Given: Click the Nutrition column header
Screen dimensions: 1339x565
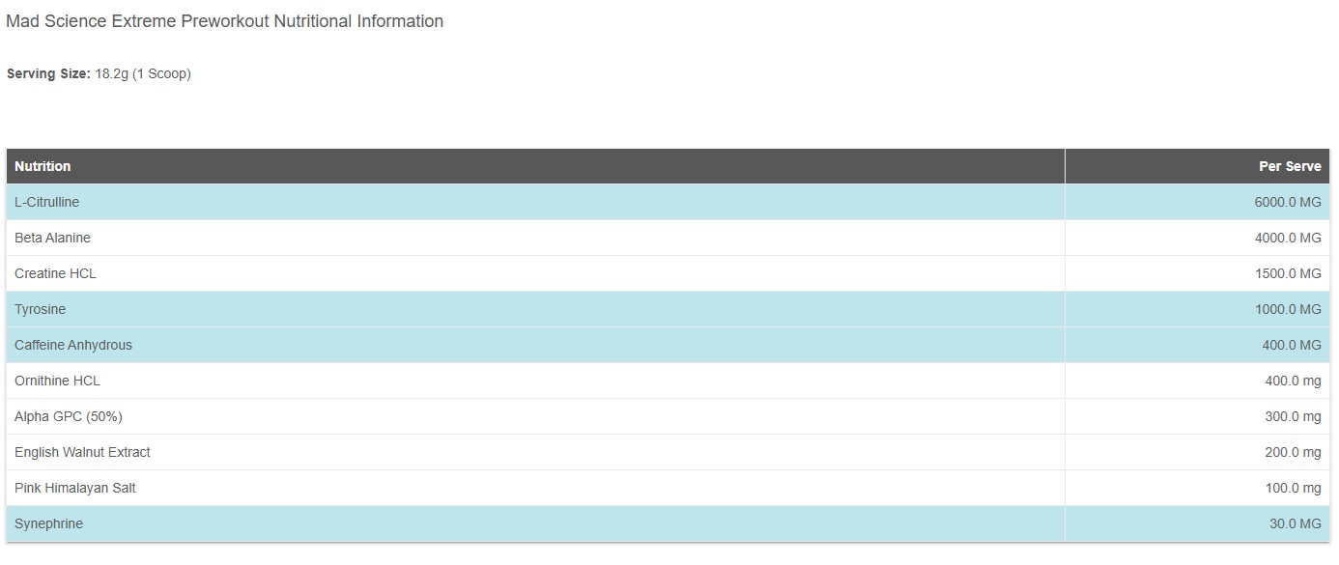Looking at the screenshot, I should tap(43, 166).
